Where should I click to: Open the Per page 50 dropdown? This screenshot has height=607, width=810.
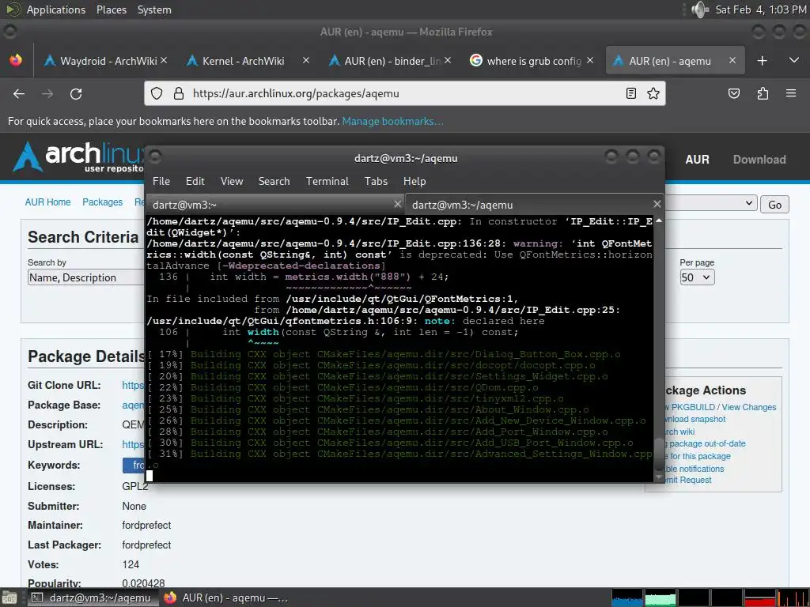[x=697, y=277]
